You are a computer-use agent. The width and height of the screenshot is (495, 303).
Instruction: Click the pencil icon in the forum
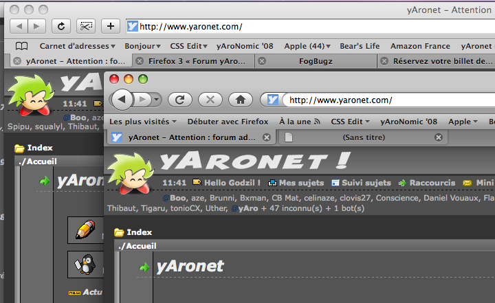point(85,230)
